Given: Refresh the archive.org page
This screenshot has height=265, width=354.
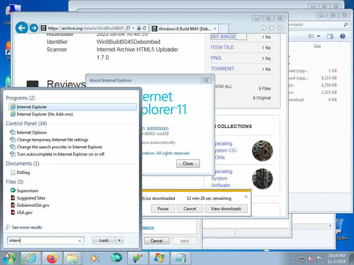Looking at the screenshot, I should [x=145, y=28].
